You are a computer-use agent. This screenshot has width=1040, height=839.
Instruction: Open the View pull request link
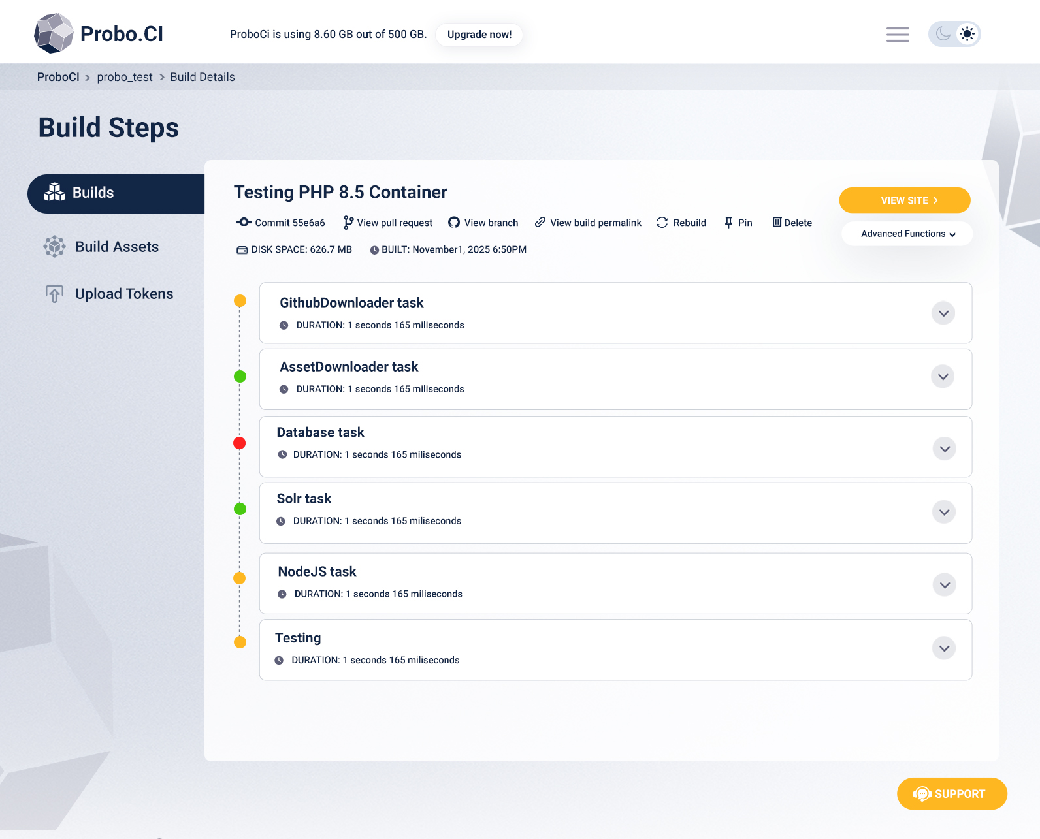coord(388,223)
